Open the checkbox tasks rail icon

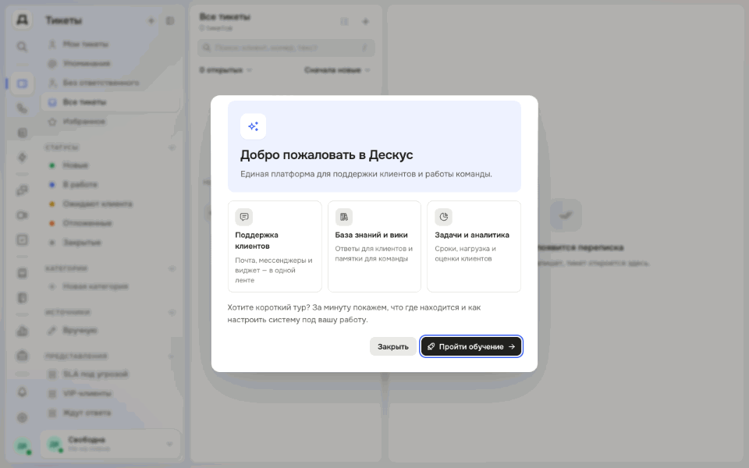[22, 239]
